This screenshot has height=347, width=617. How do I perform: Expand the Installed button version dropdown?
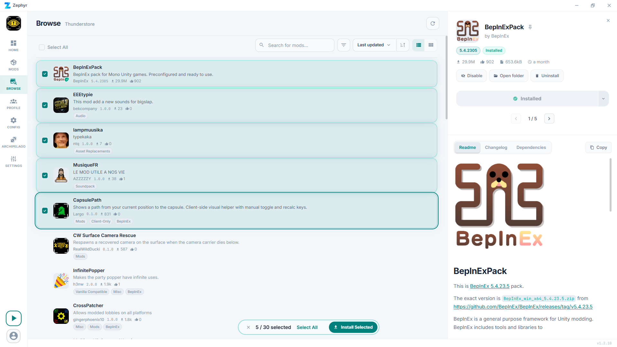(603, 99)
